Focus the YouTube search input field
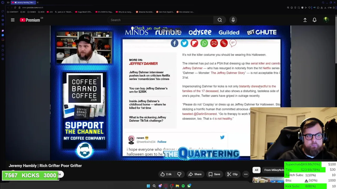337x189 pixels. pyautogui.click(x=161, y=20)
